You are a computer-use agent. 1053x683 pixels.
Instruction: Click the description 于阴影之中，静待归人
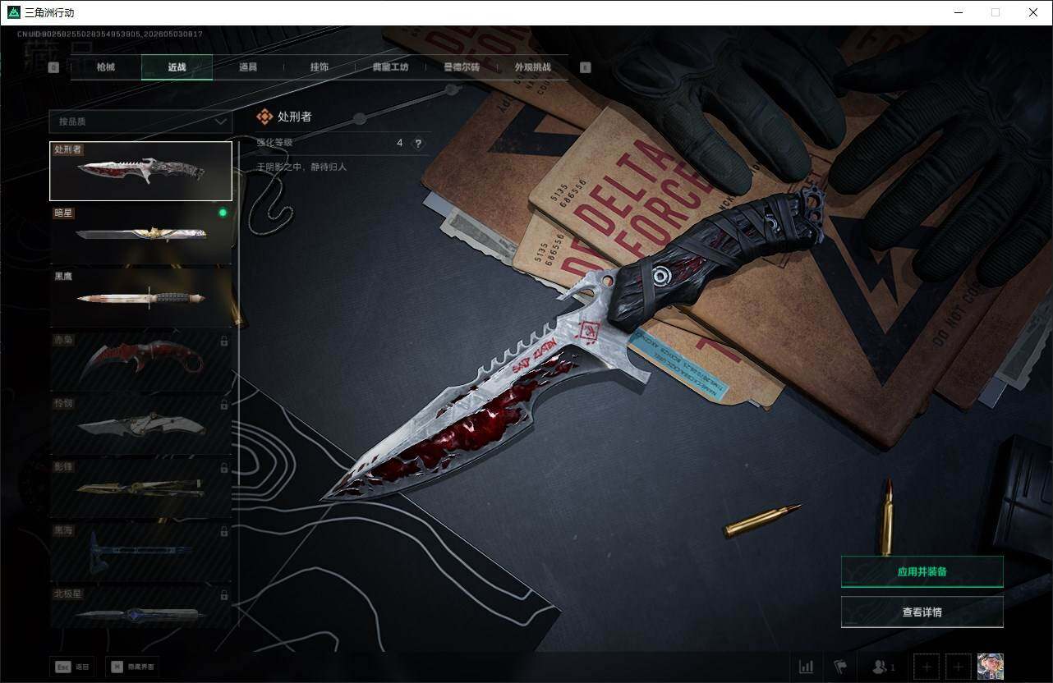pos(301,167)
